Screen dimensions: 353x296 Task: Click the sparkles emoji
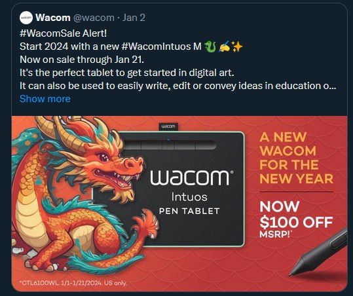click(237, 46)
